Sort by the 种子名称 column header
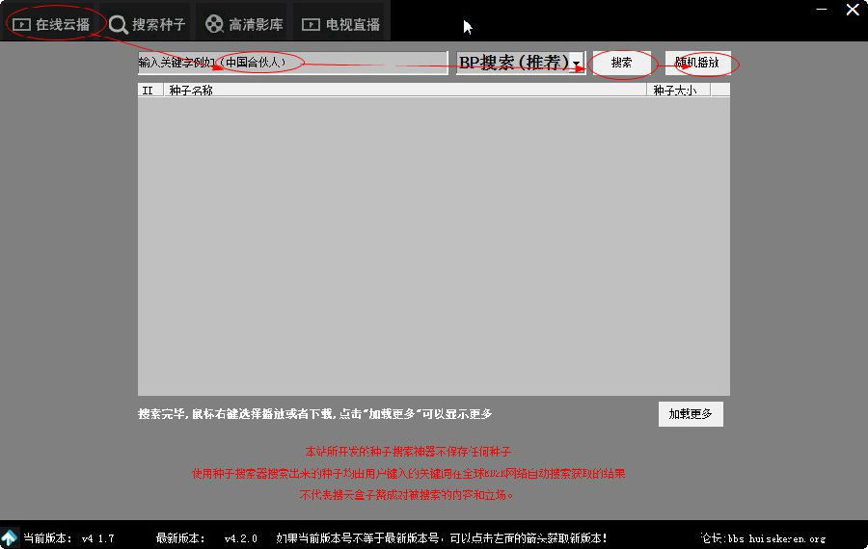This screenshot has height=549, width=868. coord(405,91)
